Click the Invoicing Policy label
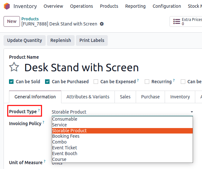Viewport: 202px width, 169px height. tap(25, 124)
